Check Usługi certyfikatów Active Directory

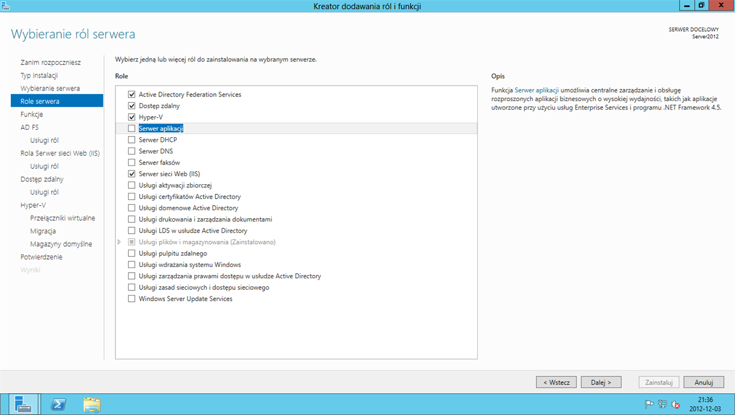(x=131, y=196)
